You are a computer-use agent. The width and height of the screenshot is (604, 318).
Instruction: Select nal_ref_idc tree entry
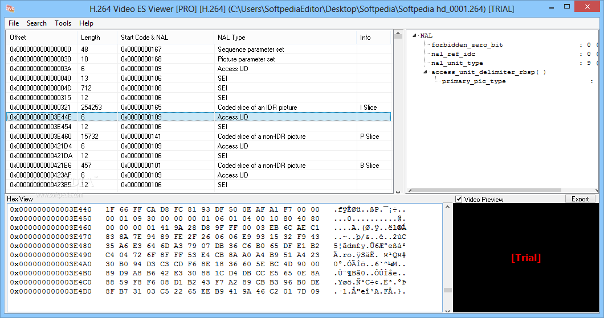(x=453, y=54)
